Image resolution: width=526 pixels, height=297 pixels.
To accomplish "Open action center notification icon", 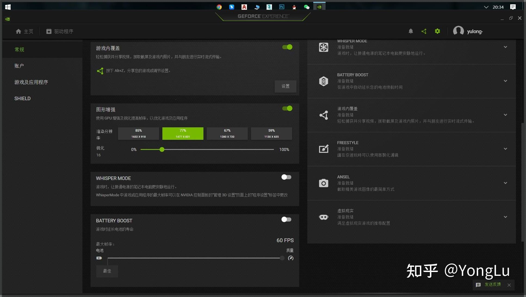I will point(513,7).
